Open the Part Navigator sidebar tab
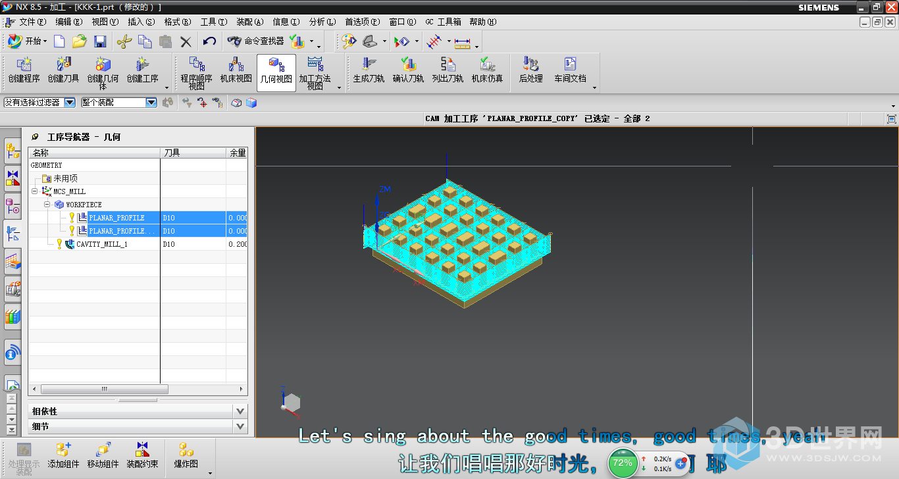This screenshot has width=899, height=479. (13, 206)
